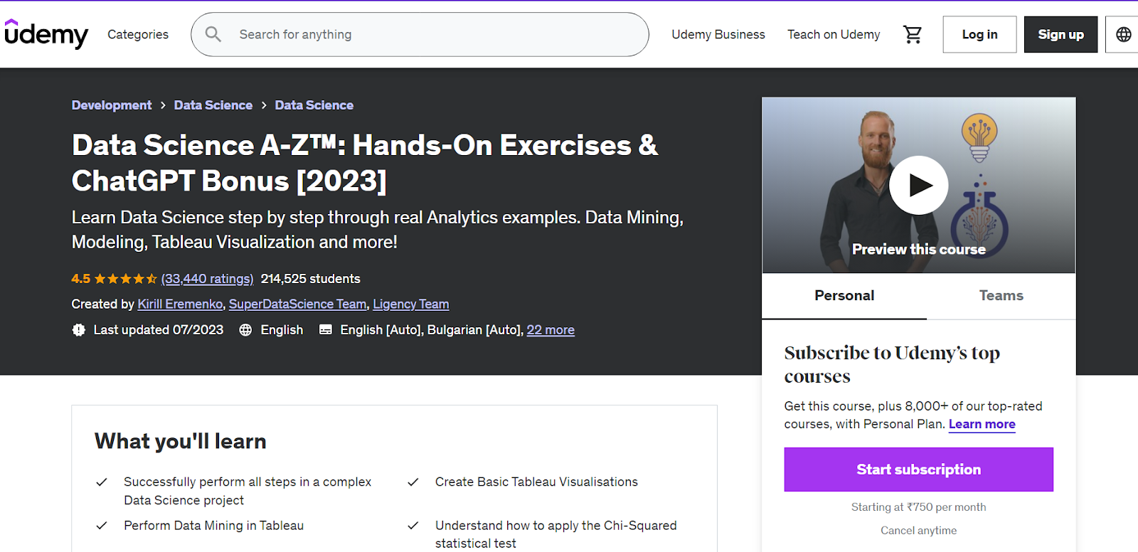
Task: Click the course language globe icon
Action: [x=245, y=330]
